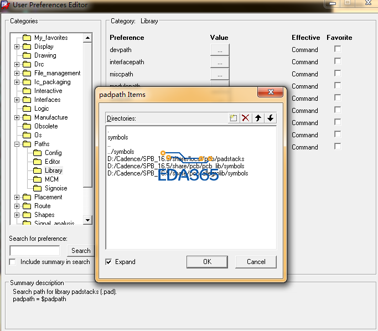Mark interfacepath as favorite

click(338, 61)
